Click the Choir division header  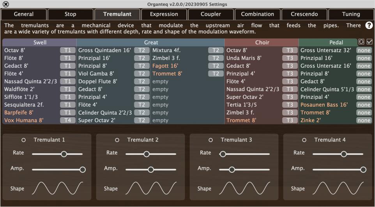point(262,42)
